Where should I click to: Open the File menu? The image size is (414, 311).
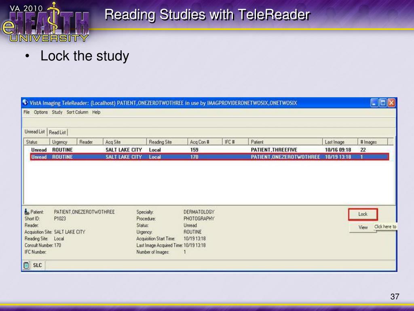point(26,112)
